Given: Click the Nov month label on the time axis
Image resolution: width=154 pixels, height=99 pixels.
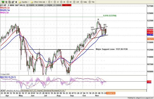Looking at the screenshot, I should coord(97,96).
